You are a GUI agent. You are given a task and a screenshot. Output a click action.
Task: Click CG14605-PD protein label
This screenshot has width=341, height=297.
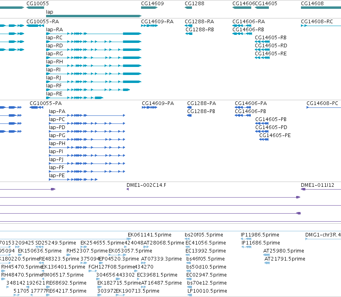(x=271, y=127)
